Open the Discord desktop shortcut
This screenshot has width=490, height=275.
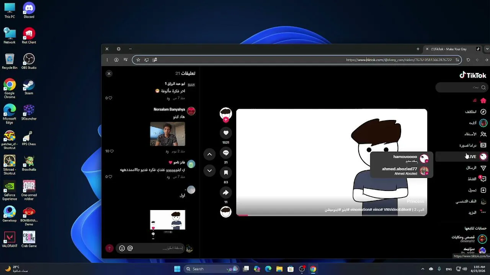pyautogui.click(x=29, y=10)
